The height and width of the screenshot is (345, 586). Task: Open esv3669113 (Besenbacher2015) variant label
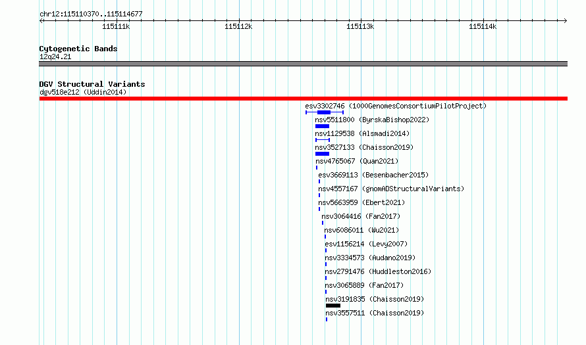tap(373, 175)
